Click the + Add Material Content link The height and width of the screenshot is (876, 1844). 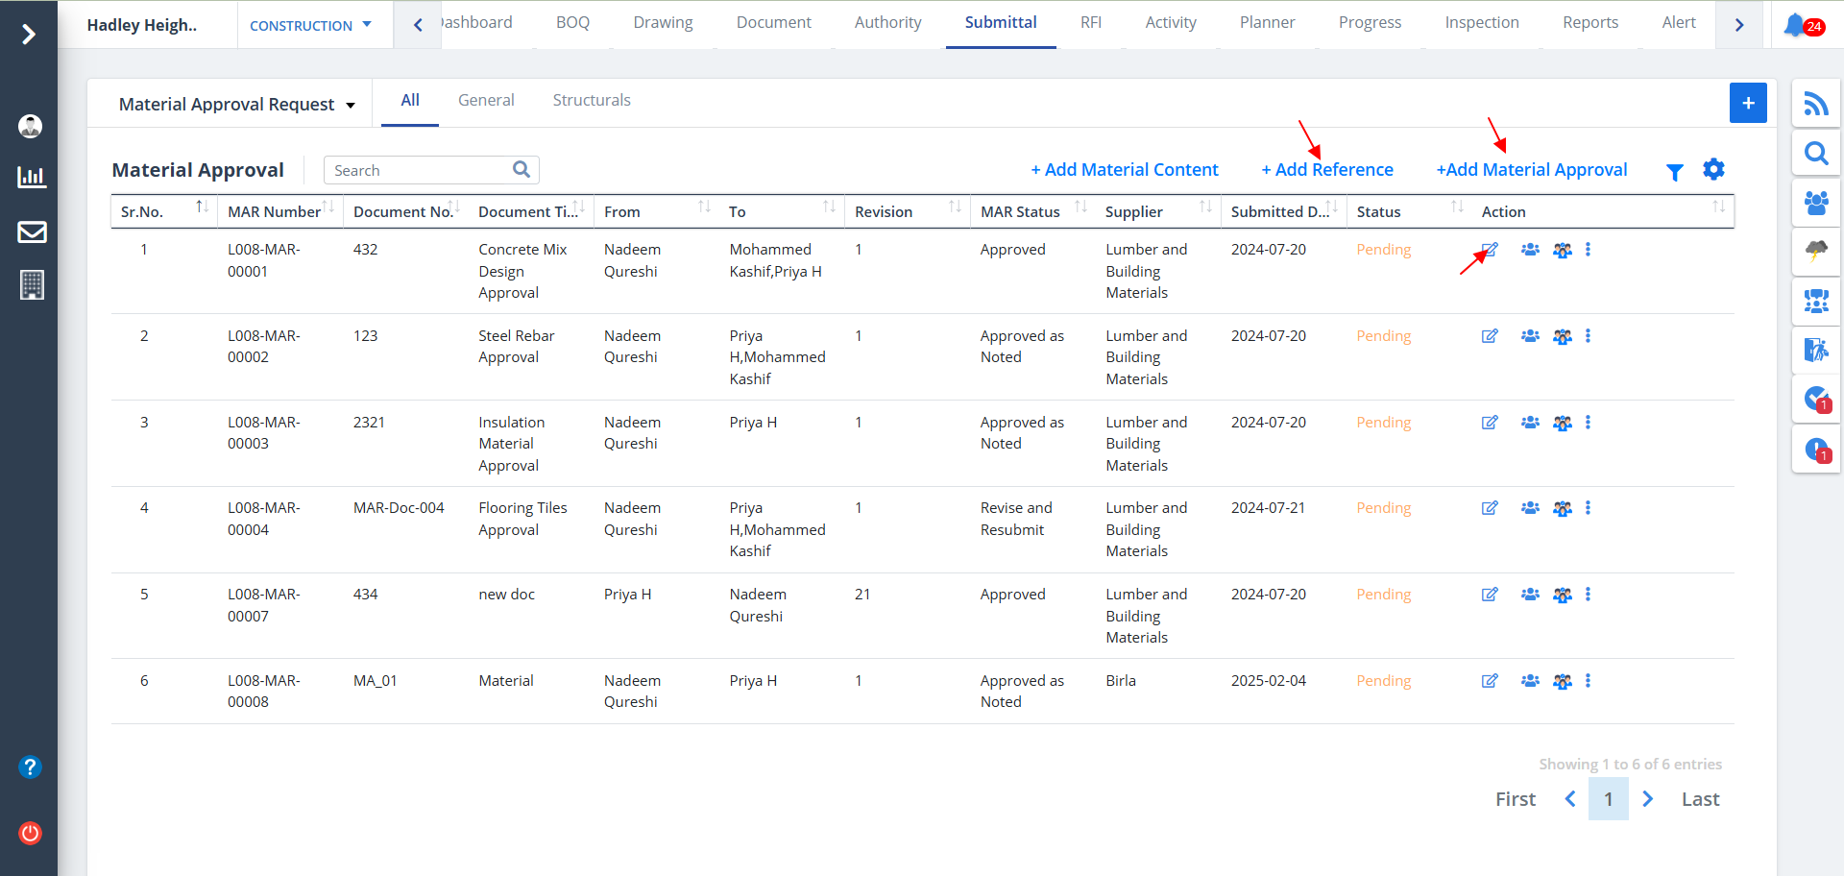(x=1124, y=170)
